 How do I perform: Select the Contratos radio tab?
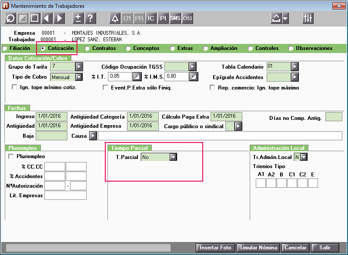click(87, 48)
